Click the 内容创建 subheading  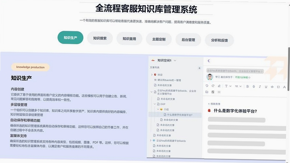click(x=17, y=89)
